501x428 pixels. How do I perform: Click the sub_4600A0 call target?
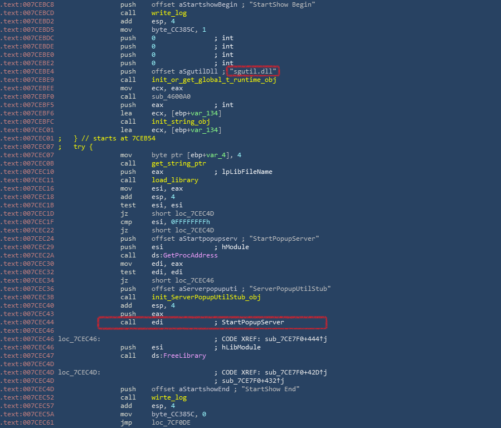[171, 96]
